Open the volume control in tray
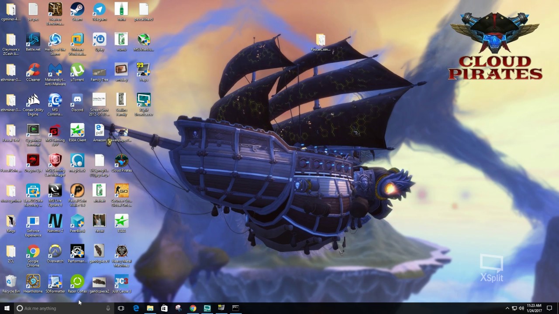Viewport: 559px width, 314px height. click(x=521, y=308)
